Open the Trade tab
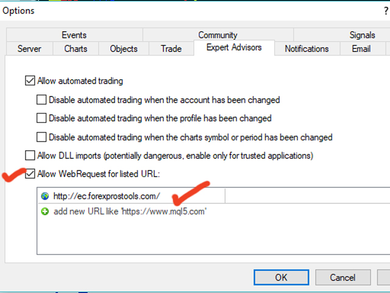The width and height of the screenshot is (390, 293). (x=171, y=49)
